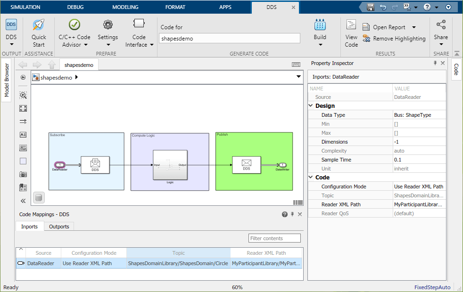Image resolution: width=463 pixels, height=292 pixels.
Task: Click the View Code icon
Action: (x=351, y=25)
